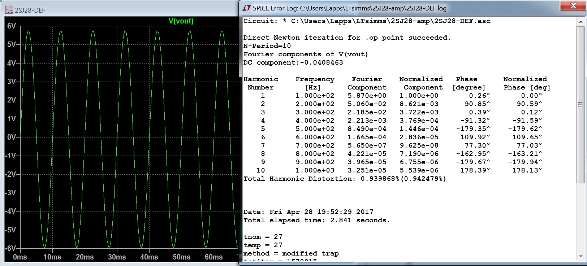Click the waveform icon in the 2SJ28-DEF title bar
This screenshot has height=266, width=587.
(9, 10)
